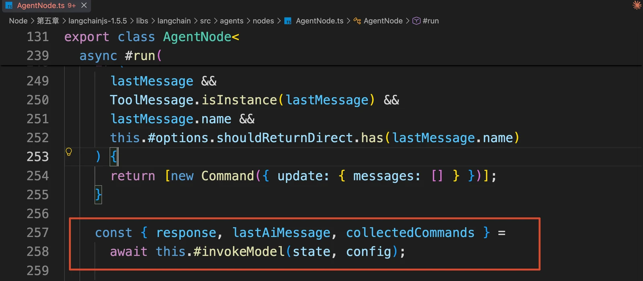
Task: Open the langchain breadcrumb folder
Action: [174, 21]
